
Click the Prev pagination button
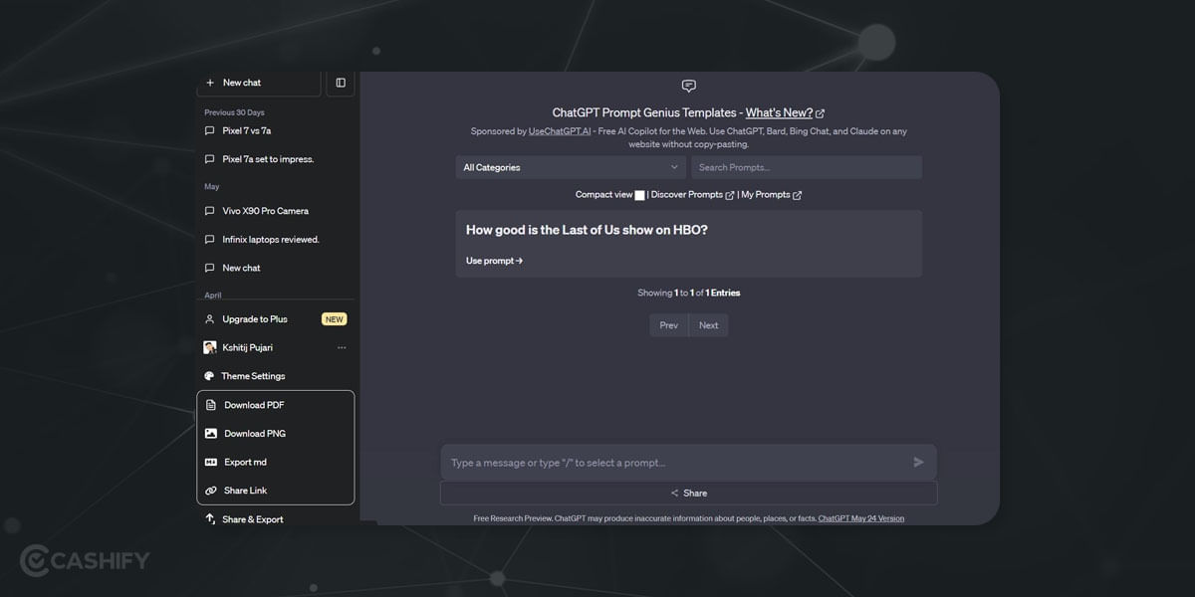[669, 325]
